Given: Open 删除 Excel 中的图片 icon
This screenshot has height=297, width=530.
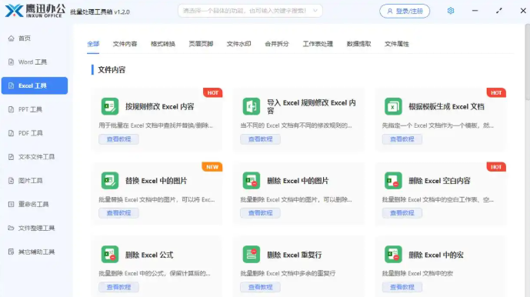Looking at the screenshot, I should (x=252, y=180).
